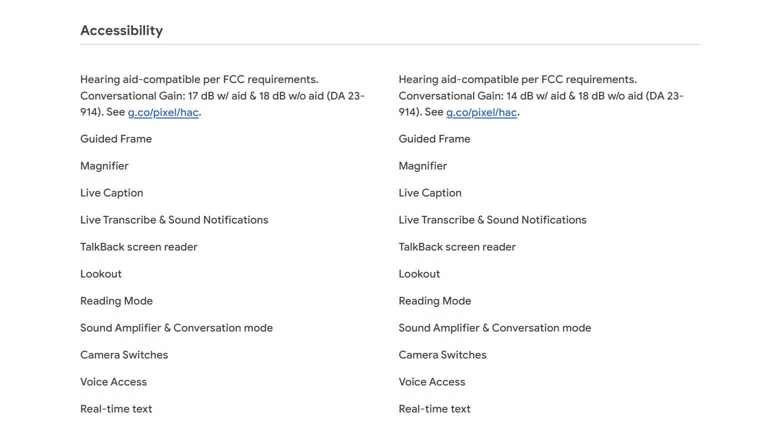Click Guided Frame in the left column
The image size is (776, 437).
[x=116, y=139]
